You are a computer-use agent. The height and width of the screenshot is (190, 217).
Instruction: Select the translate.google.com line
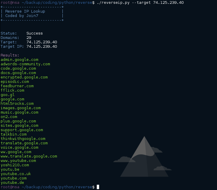24,143
